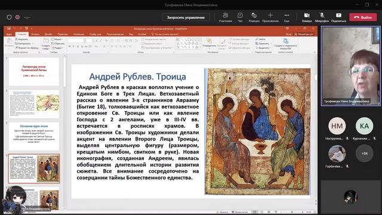Click Copy (Копировать) in clipboard group
Image resolution: width=382 pixels, height=215 pixels.
[23, 44]
